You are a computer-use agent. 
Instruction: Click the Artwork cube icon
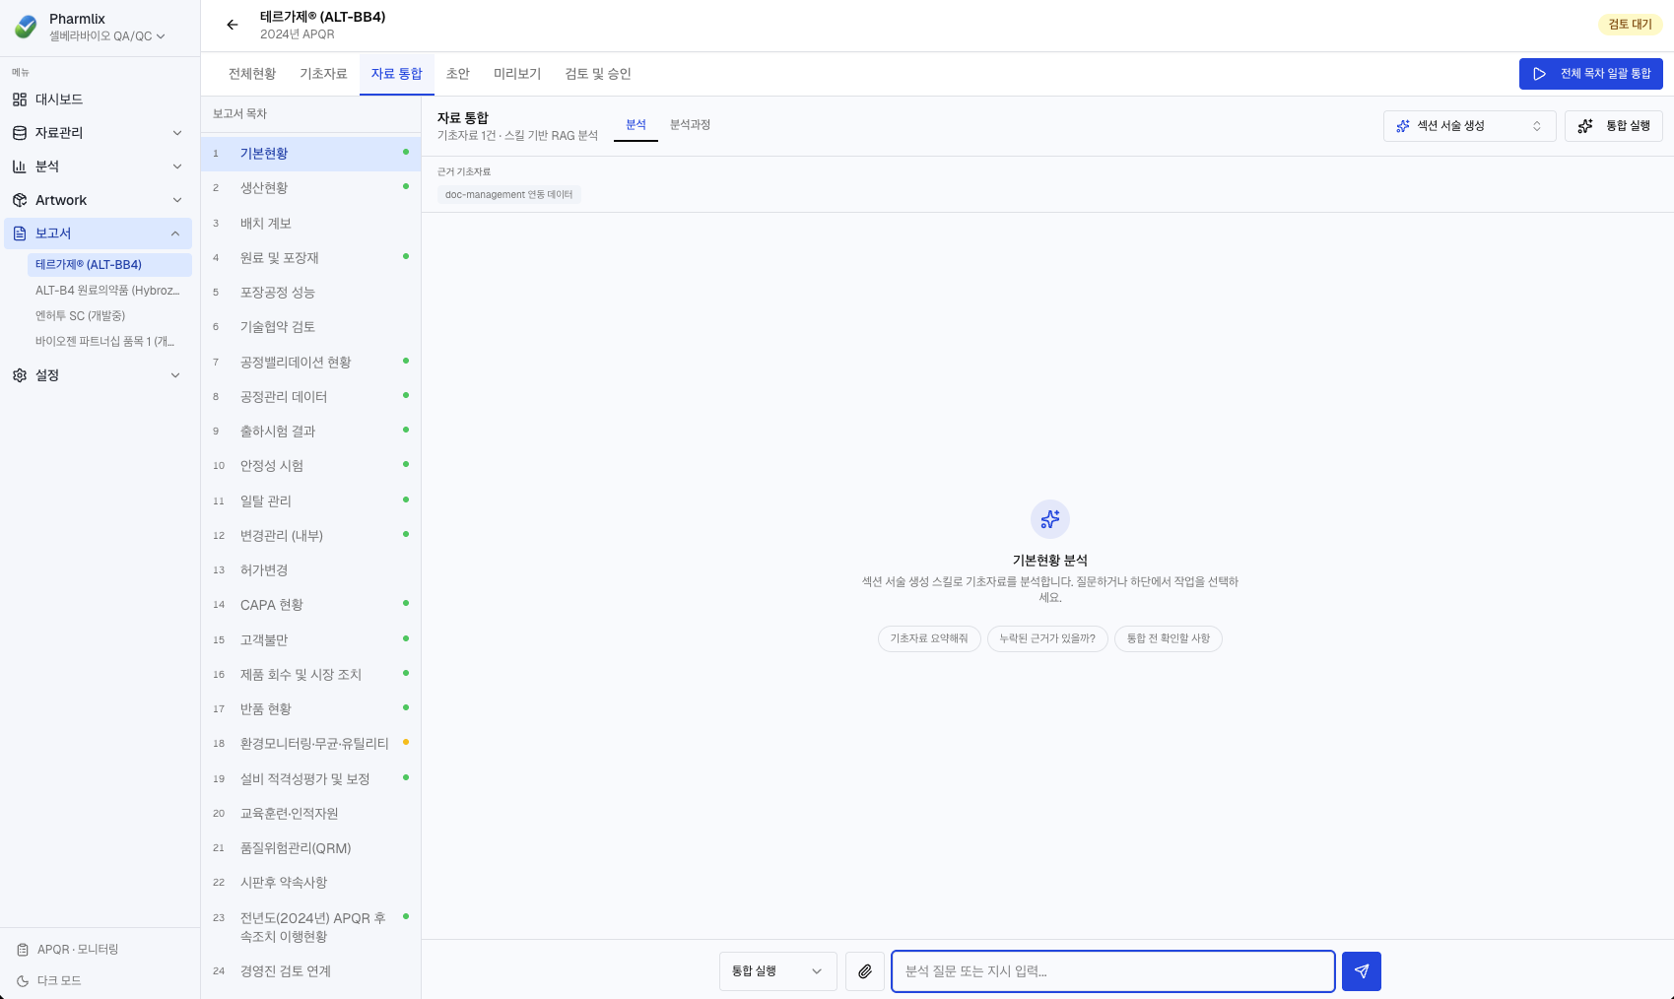[20, 200]
